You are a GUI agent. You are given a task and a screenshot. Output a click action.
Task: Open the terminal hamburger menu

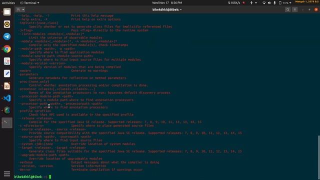(294, 9)
